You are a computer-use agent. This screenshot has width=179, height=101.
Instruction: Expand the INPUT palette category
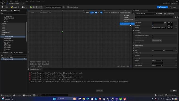(1, 26)
